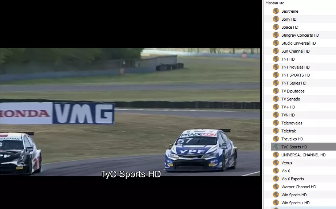336x209 pixels.
Task: Choose Sun Channel HD from the playlist
Action: pyautogui.click(x=296, y=51)
